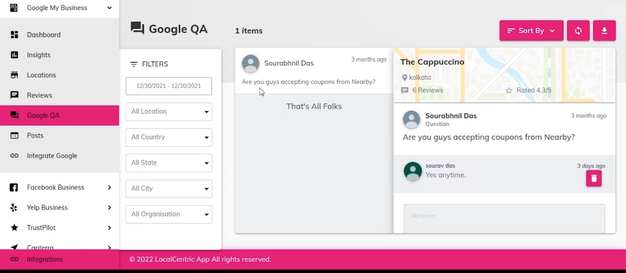The height and width of the screenshot is (273, 626).
Task: Click the Locations store icon
Action: pos(15,75)
